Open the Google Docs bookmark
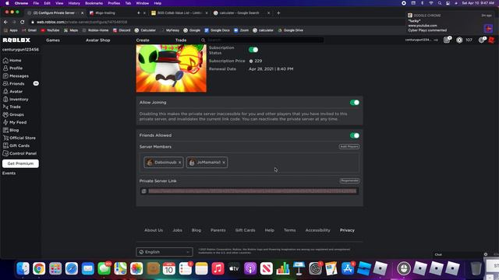 tap(217, 30)
